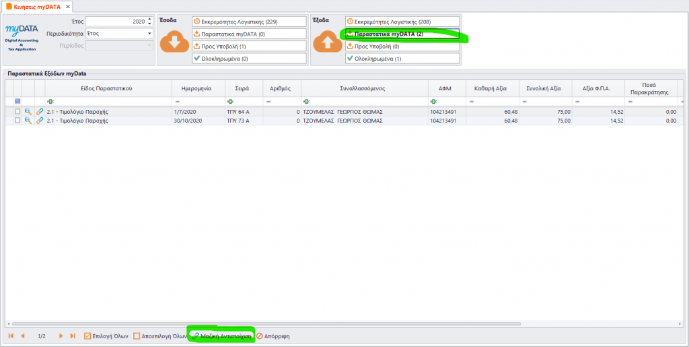Viewport: 689px width, 347px height.
Task: Sort by Αριθμός column header
Action: pyautogui.click(x=282, y=88)
